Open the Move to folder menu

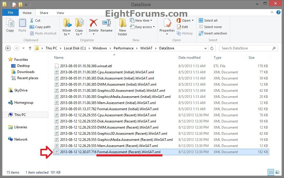pyautogui.click(x=67, y=27)
